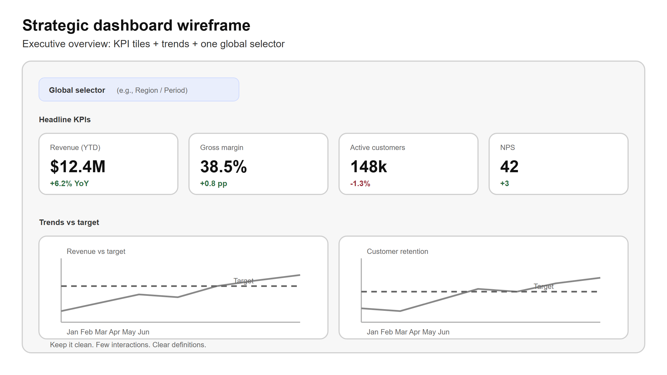667x375 pixels.
Task: Select the NPS tile label
Action: click(x=507, y=147)
